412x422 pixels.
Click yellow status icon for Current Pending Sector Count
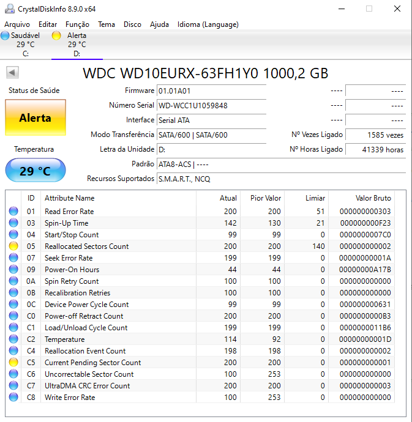[13, 362]
